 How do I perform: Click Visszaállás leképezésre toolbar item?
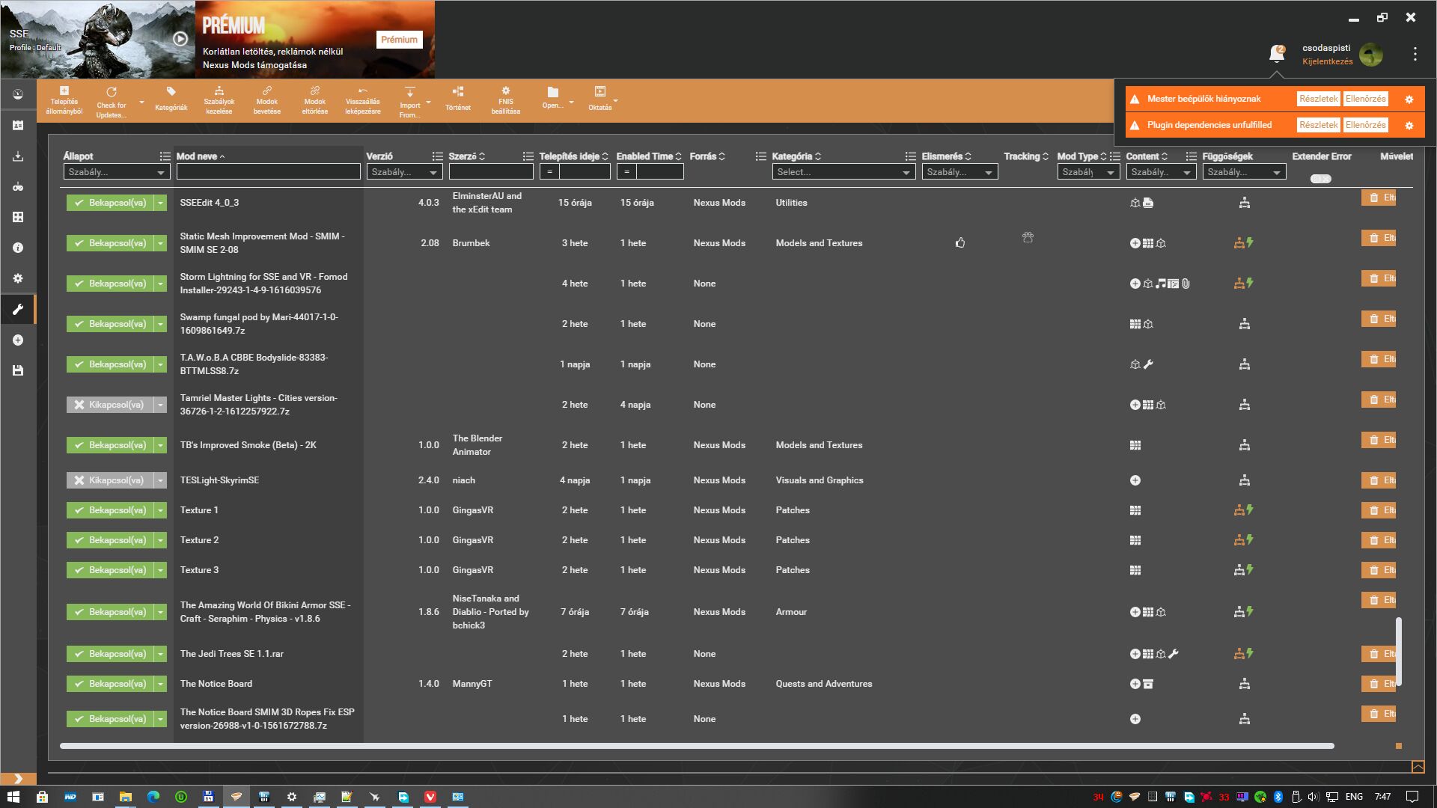tap(363, 100)
